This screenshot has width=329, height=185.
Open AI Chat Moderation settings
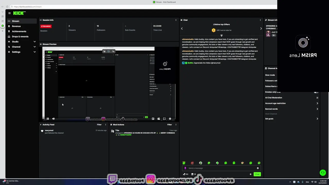pyautogui.click(x=292, y=98)
